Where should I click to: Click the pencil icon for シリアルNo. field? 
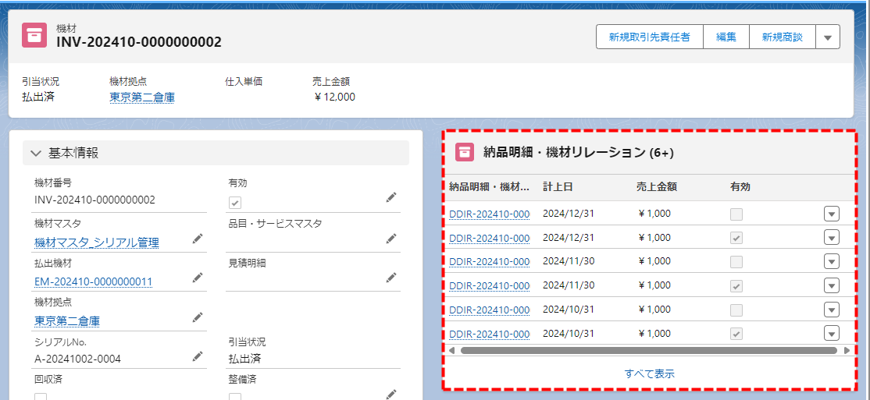198,356
